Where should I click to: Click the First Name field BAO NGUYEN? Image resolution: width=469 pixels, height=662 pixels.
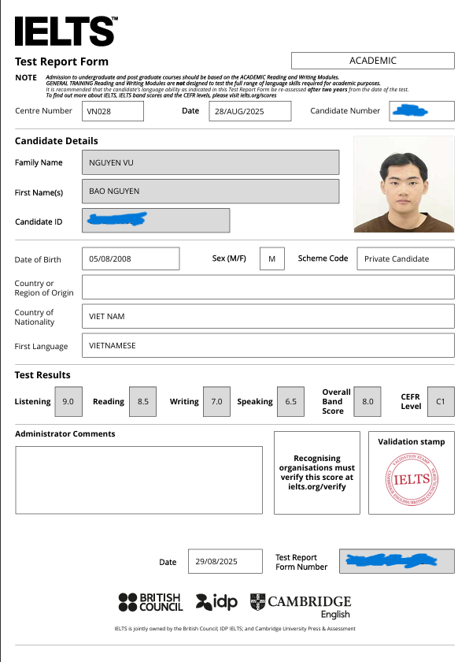pos(211,192)
